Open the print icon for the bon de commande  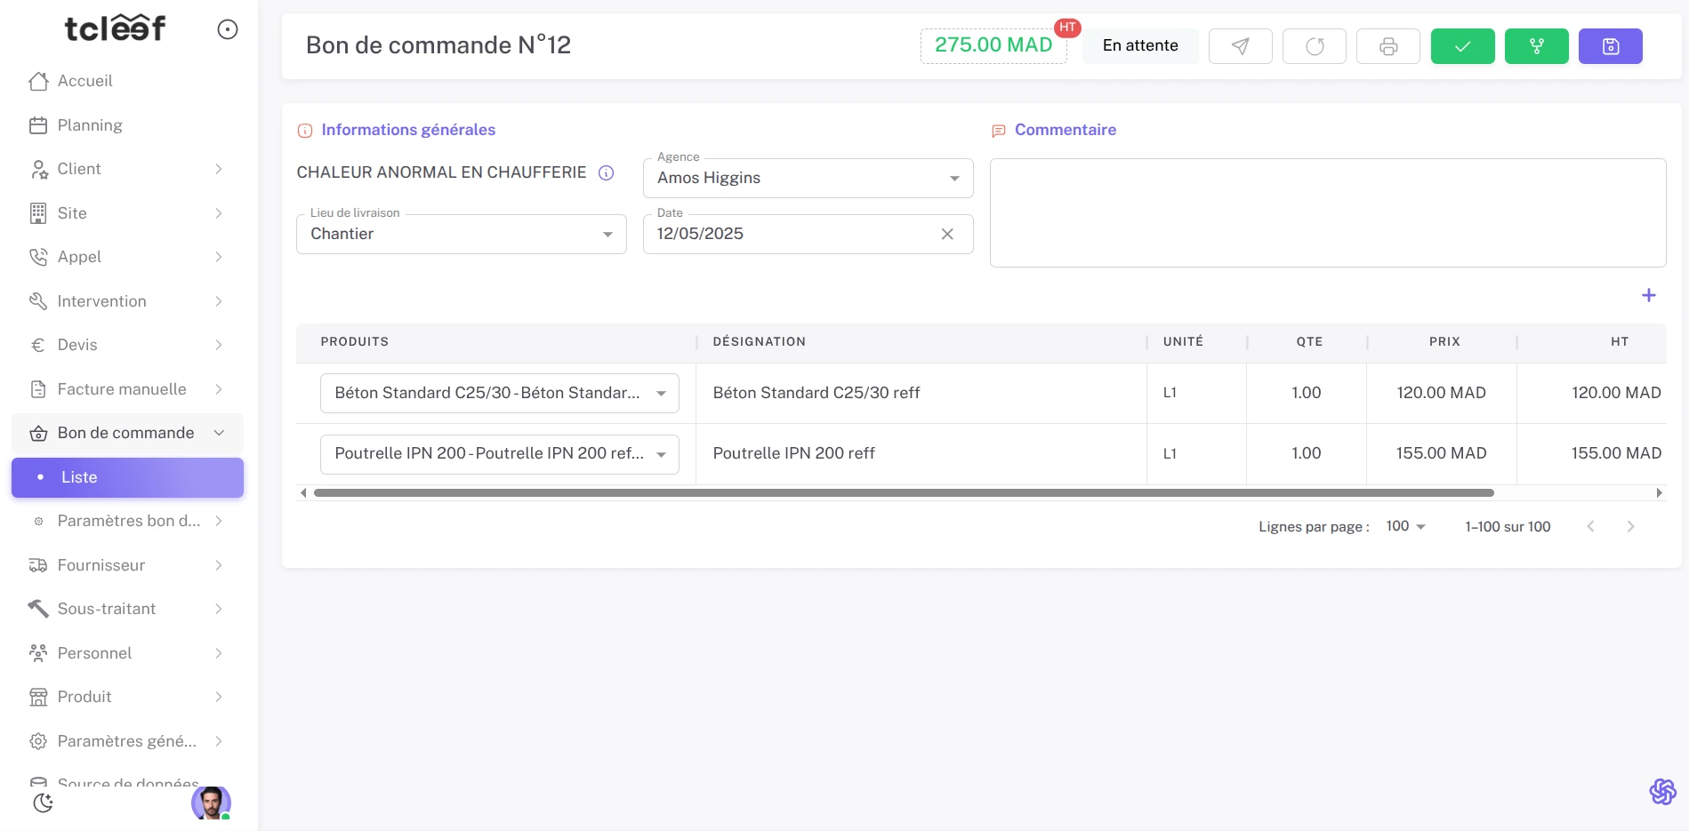click(x=1388, y=45)
